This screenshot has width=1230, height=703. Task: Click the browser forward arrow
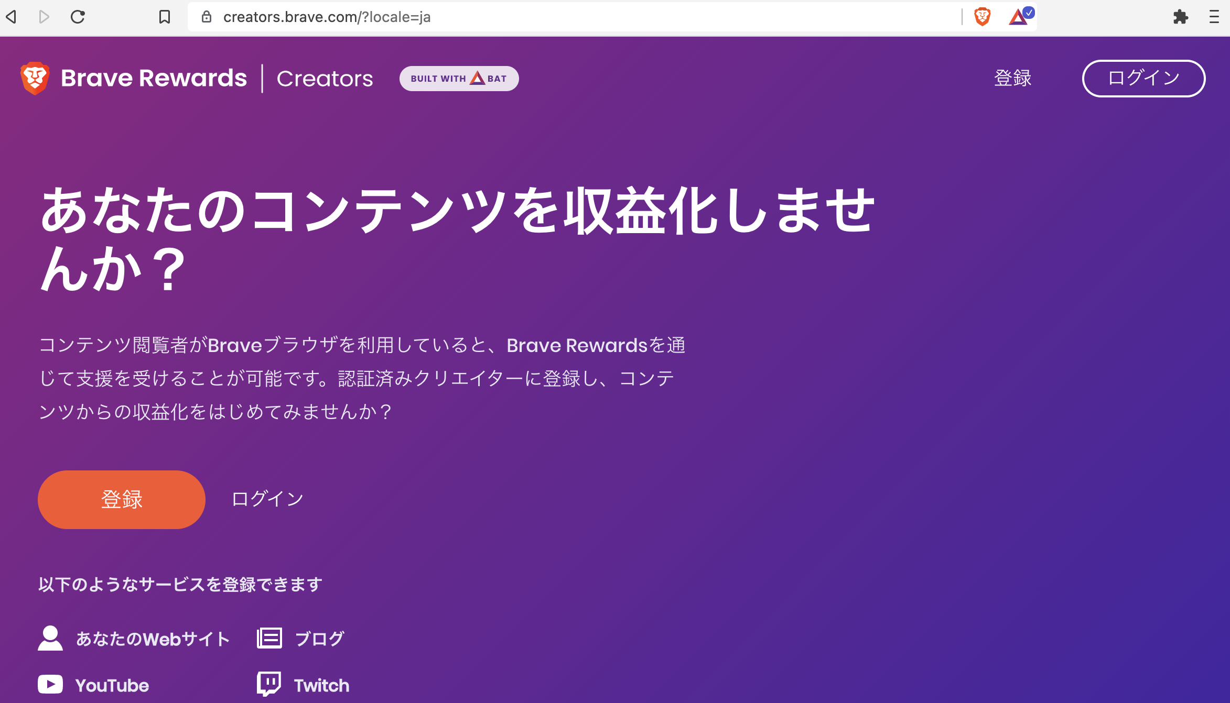pyautogui.click(x=45, y=17)
